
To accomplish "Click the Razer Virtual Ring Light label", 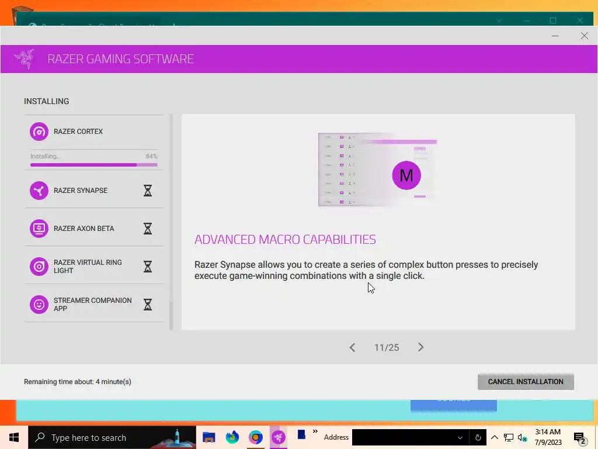I will (88, 267).
